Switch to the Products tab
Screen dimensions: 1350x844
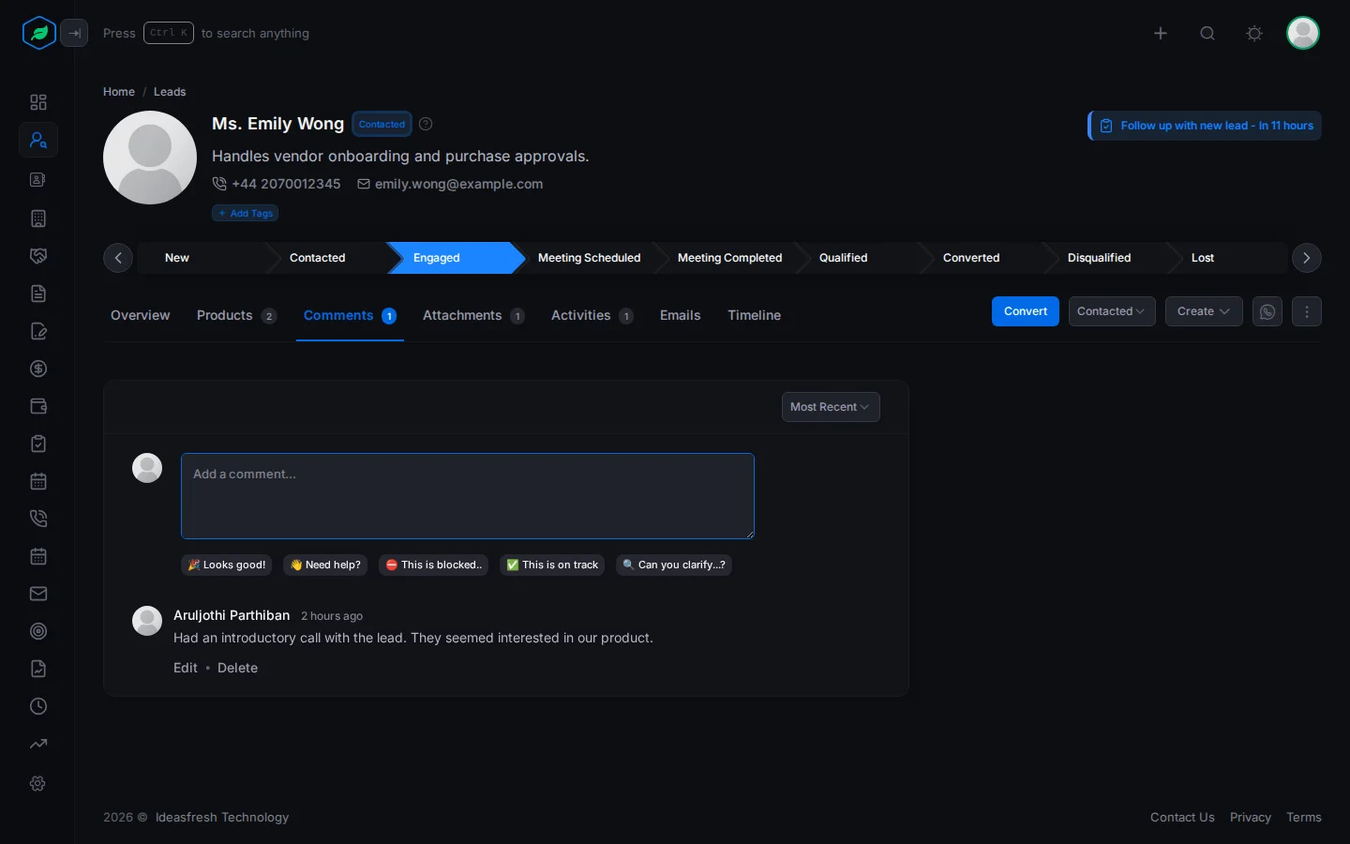point(236,315)
